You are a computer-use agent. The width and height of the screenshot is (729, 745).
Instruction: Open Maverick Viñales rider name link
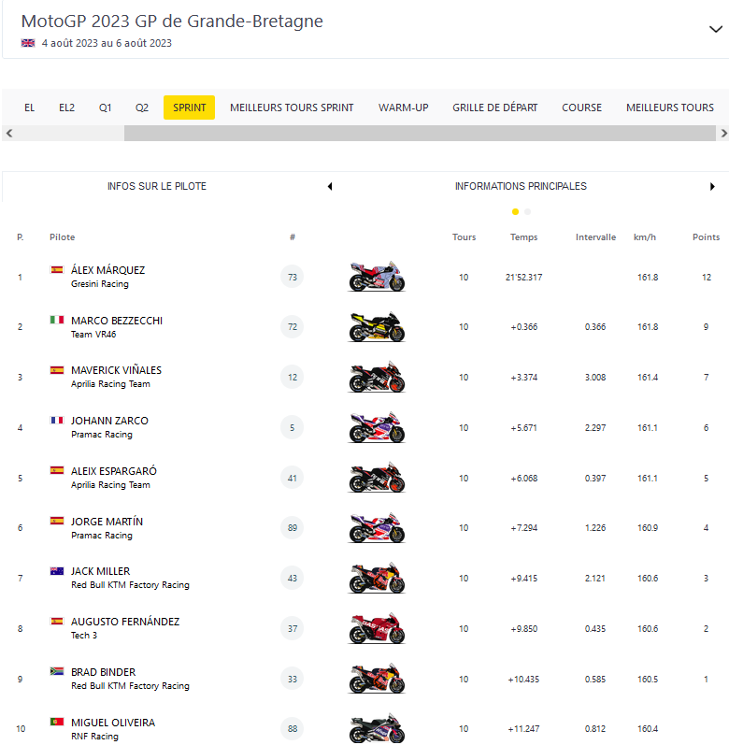(116, 370)
